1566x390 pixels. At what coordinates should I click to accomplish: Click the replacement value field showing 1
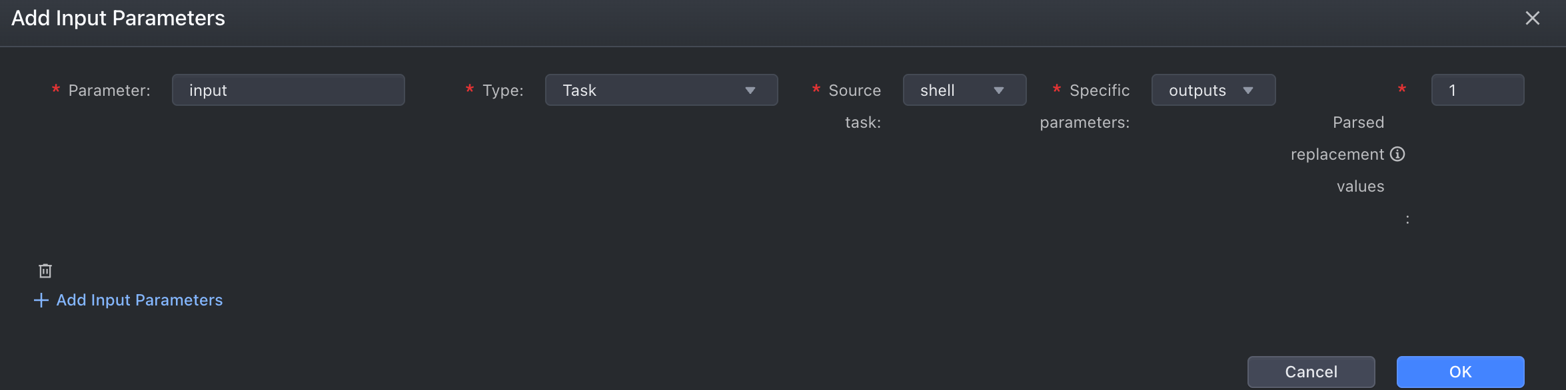(x=1477, y=90)
